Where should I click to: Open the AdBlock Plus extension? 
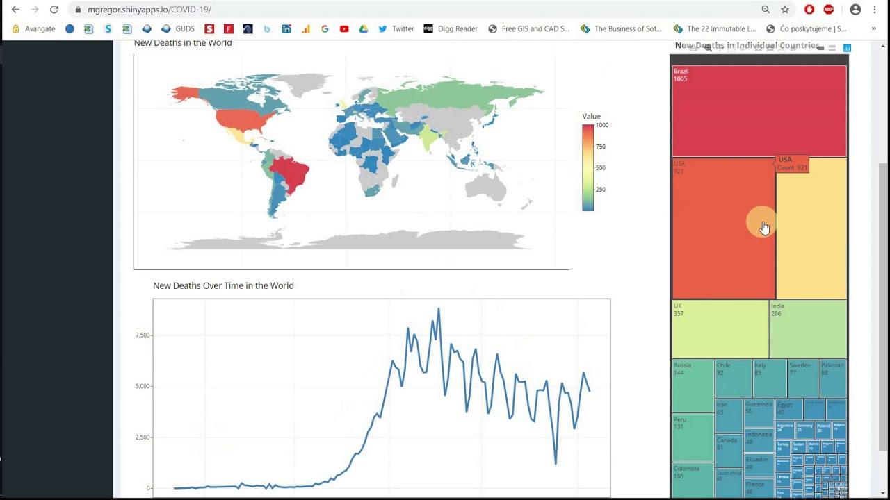pyautogui.click(x=828, y=10)
